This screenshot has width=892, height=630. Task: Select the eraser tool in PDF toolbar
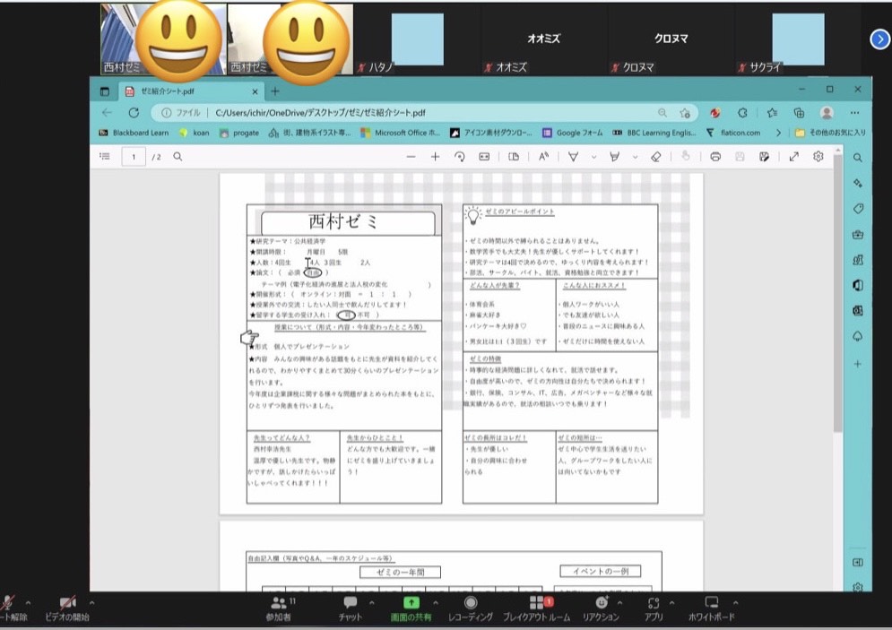click(x=655, y=157)
